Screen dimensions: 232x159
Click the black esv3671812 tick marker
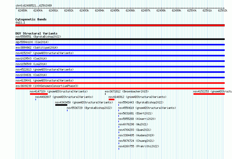pos(105,94)
